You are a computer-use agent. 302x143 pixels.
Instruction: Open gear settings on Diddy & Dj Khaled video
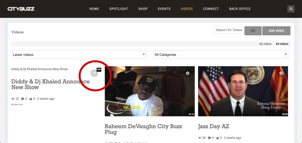tap(94, 73)
